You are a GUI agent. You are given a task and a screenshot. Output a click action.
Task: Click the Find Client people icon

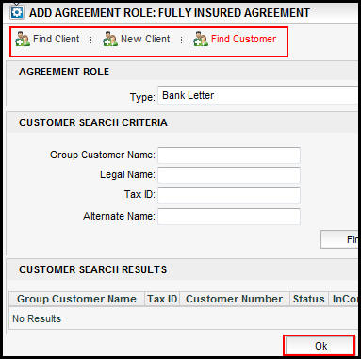[x=23, y=39]
